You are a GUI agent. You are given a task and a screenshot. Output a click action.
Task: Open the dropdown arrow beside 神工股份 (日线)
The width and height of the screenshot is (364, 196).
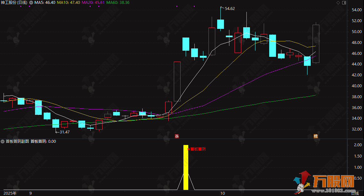click(x=31, y=3)
